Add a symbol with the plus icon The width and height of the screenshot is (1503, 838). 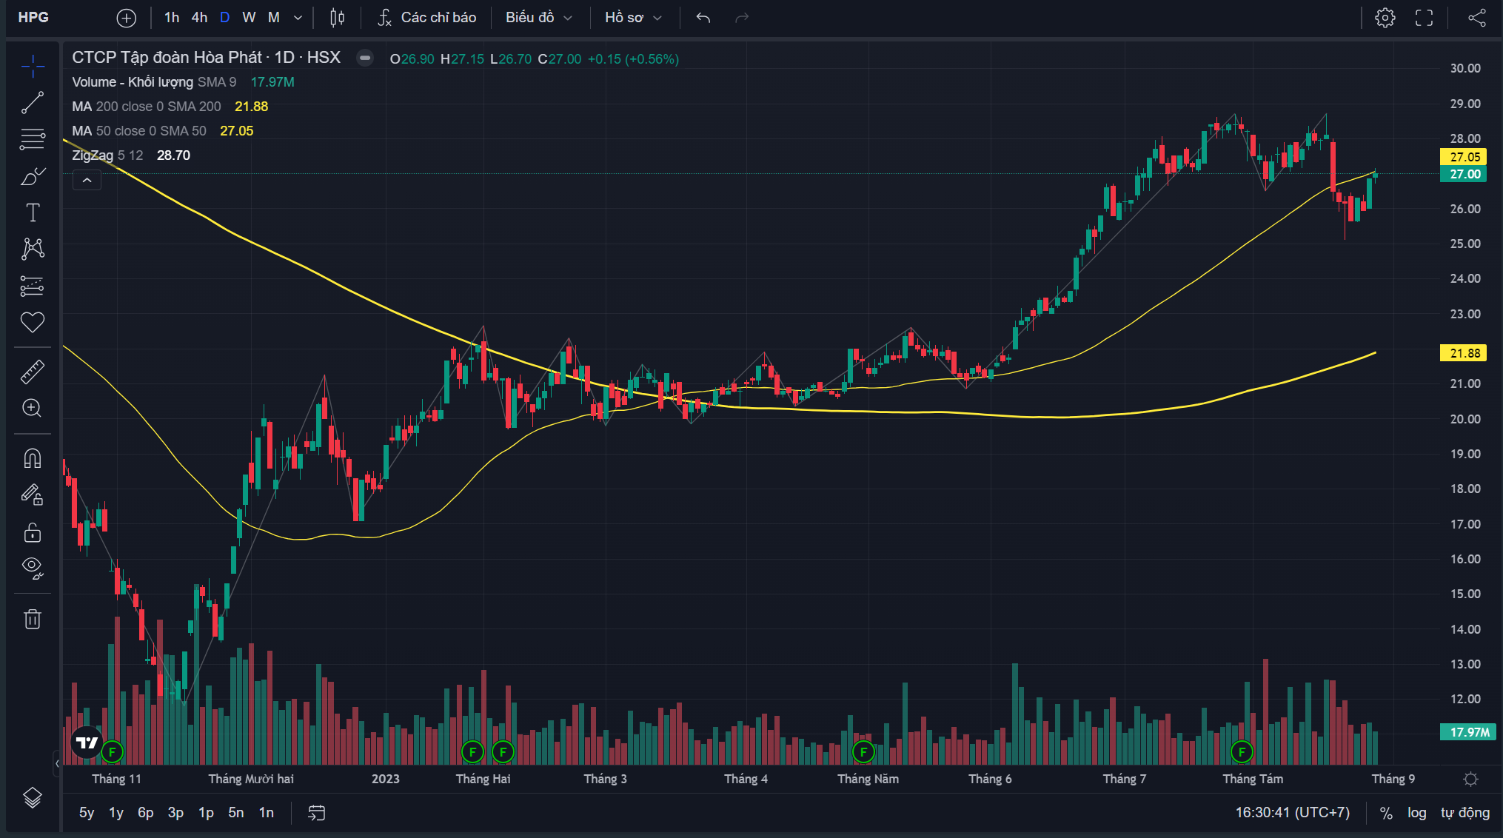pos(127,18)
